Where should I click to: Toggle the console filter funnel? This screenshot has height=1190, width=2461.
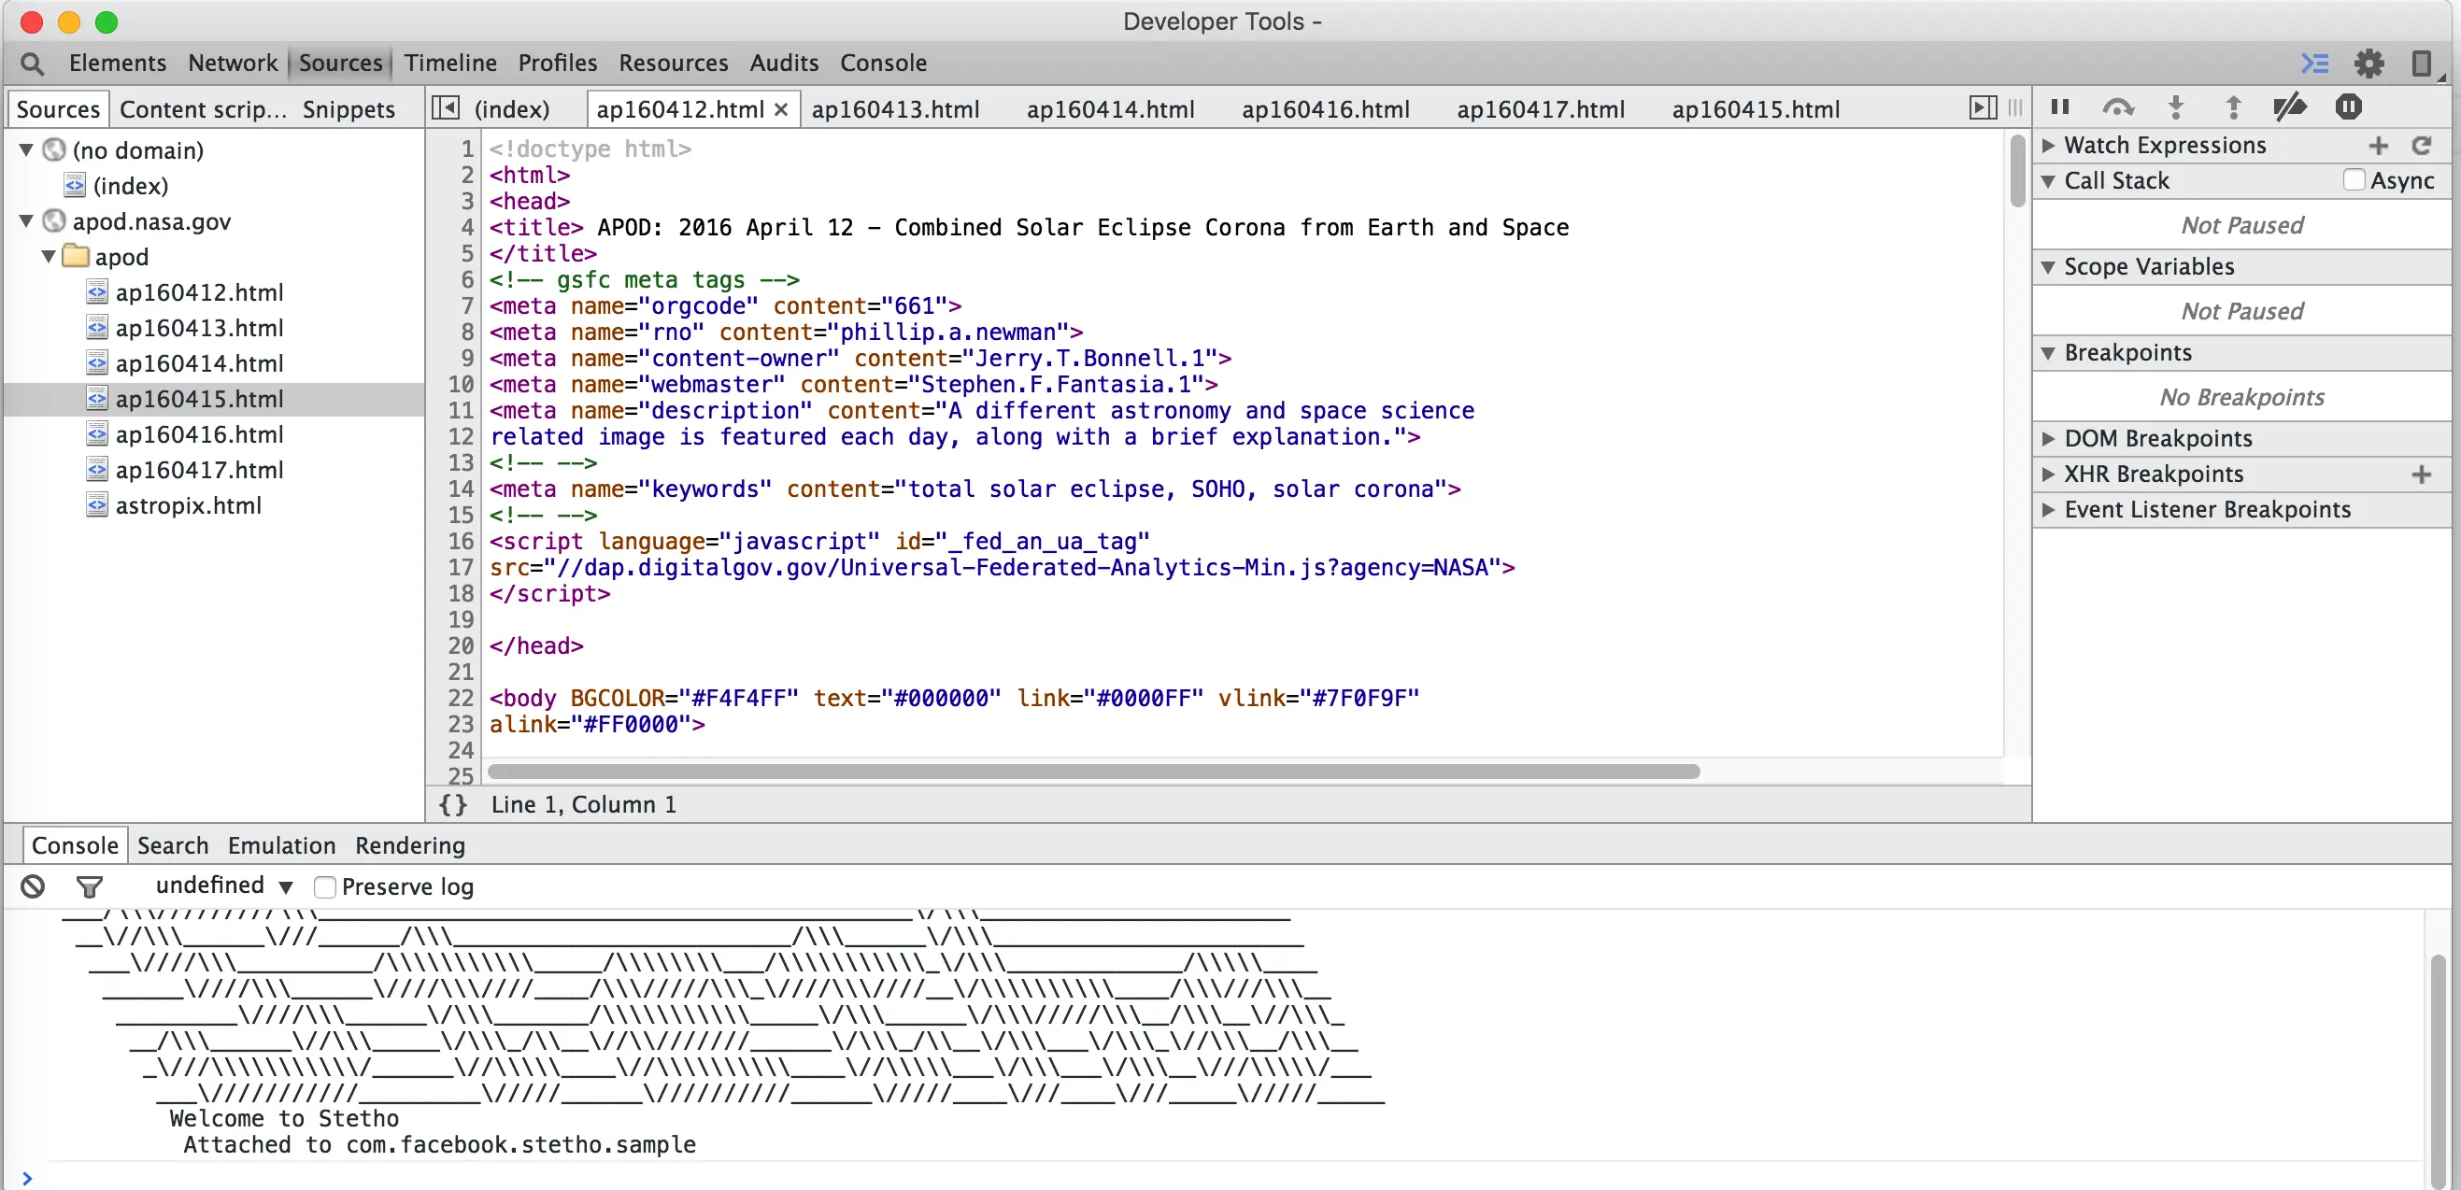[x=89, y=886]
